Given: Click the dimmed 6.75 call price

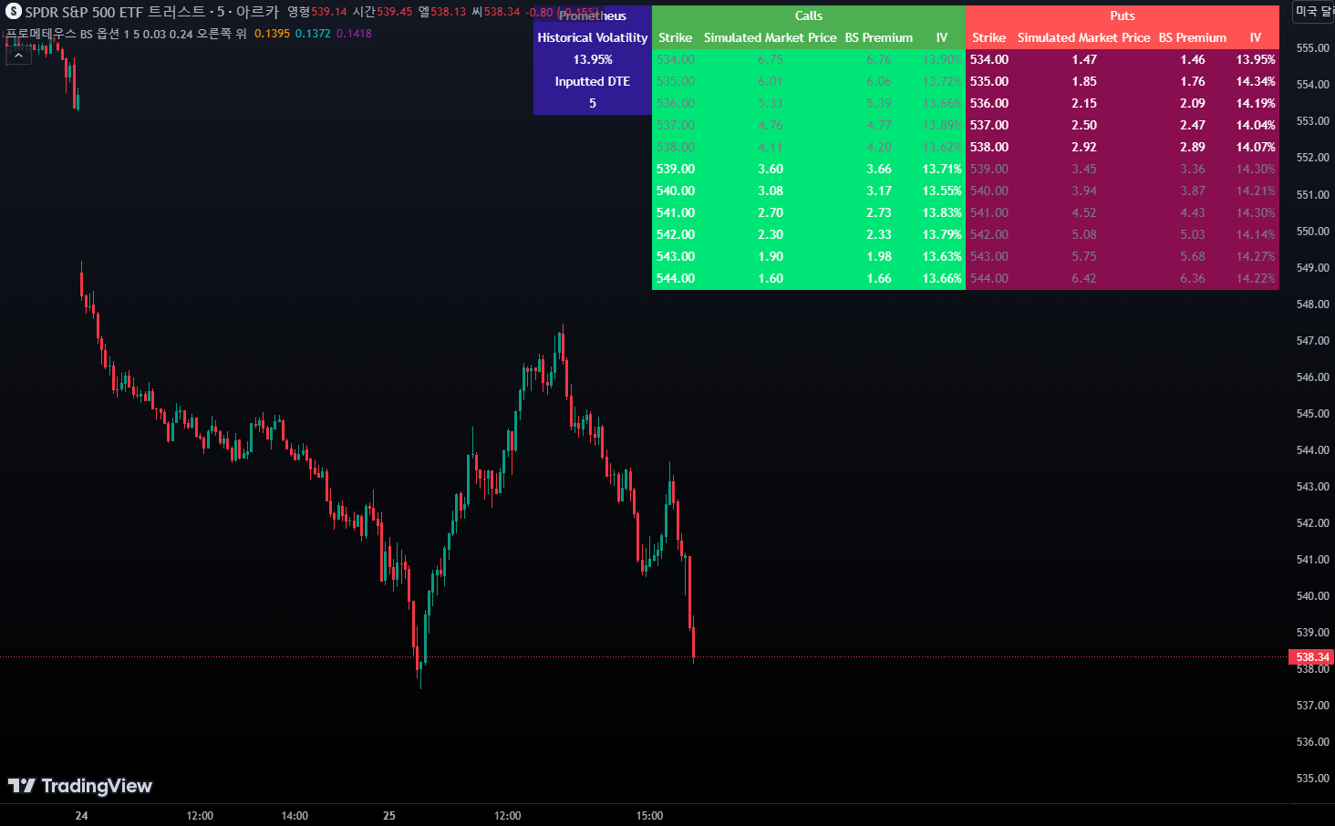Looking at the screenshot, I should (x=771, y=59).
